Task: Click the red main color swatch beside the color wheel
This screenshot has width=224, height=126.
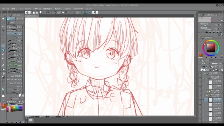Action: click(x=200, y=54)
